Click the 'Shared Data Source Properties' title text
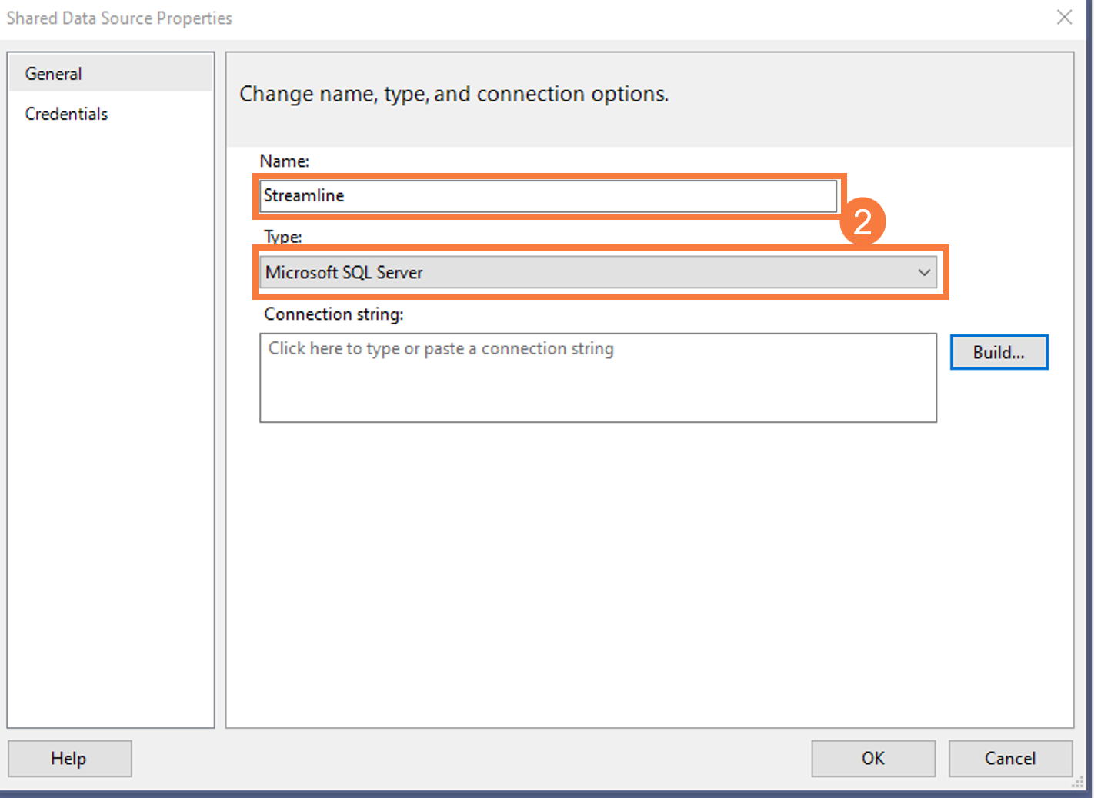The image size is (1101, 798). [119, 18]
